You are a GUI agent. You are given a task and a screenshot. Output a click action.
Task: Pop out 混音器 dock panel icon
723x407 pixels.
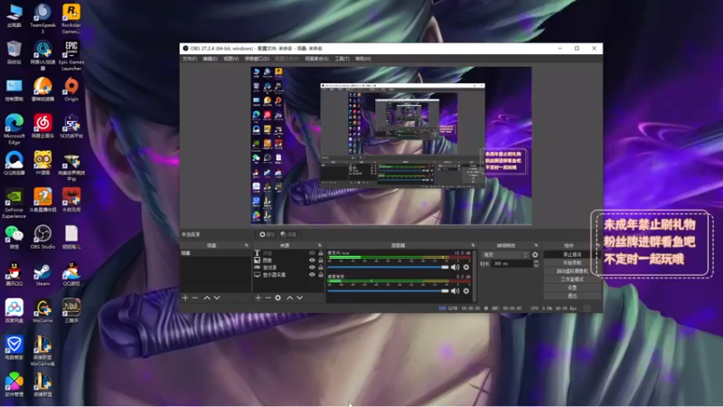(473, 245)
